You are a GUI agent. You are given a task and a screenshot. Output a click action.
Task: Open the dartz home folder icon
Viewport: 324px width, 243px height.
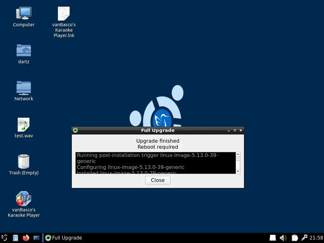click(24, 50)
